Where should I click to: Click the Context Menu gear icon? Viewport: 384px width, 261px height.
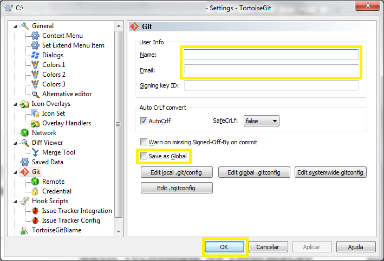35,36
